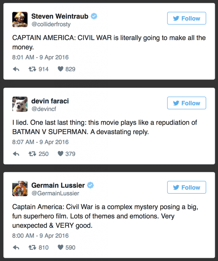Screen dimensions: 218x261
Task: Follow devin faraci
Action: [187, 103]
